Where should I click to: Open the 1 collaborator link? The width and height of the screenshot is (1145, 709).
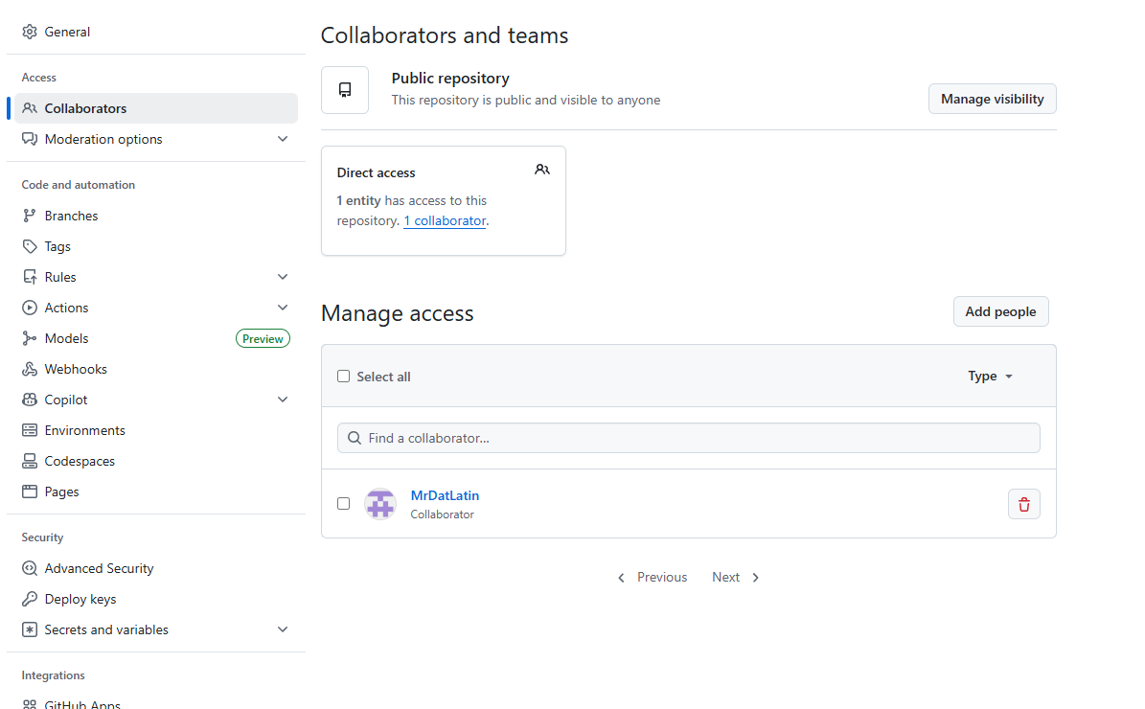coord(445,220)
